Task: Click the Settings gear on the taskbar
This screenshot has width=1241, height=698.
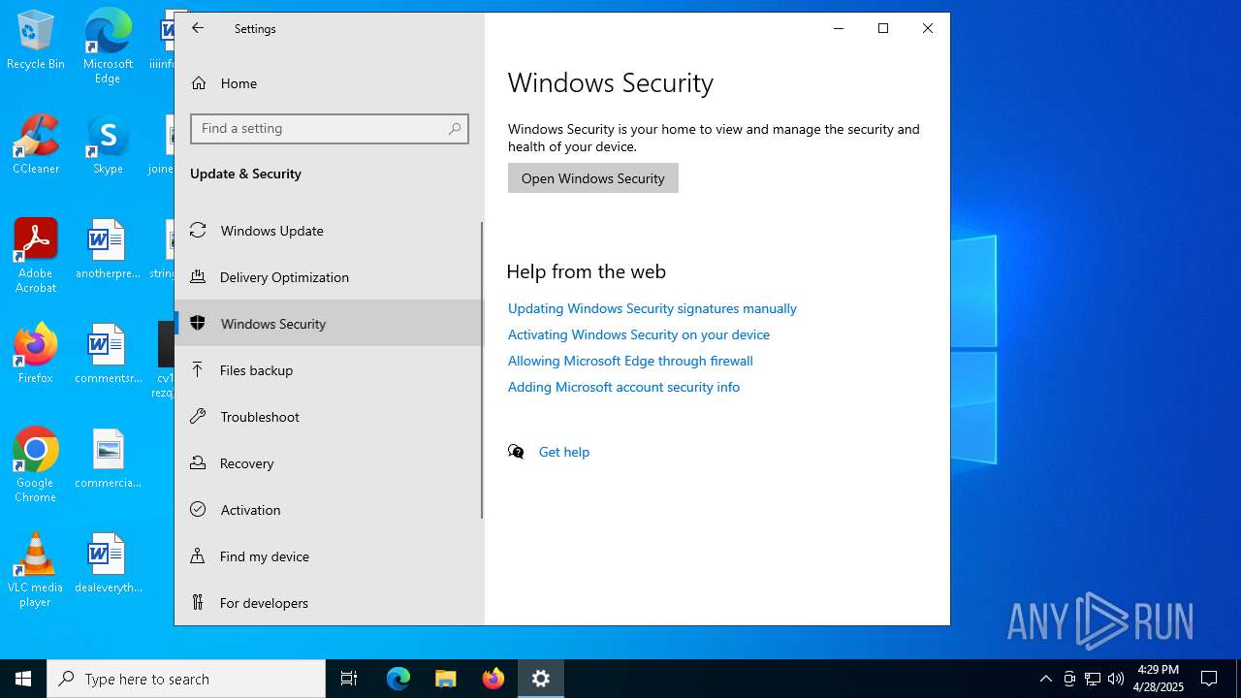Action: pyautogui.click(x=541, y=679)
